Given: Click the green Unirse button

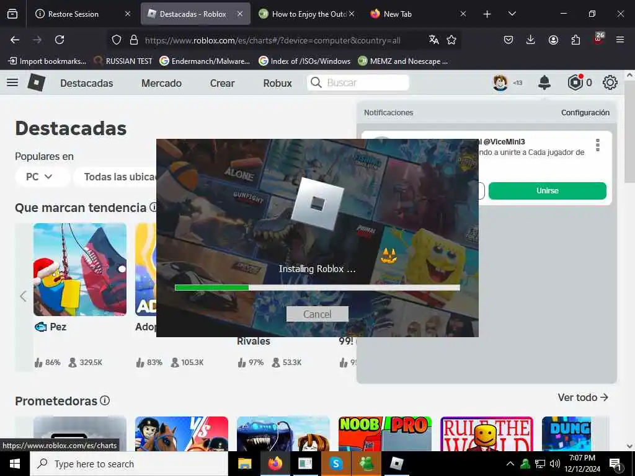Looking at the screenshot, I should (x=547, y=191).
